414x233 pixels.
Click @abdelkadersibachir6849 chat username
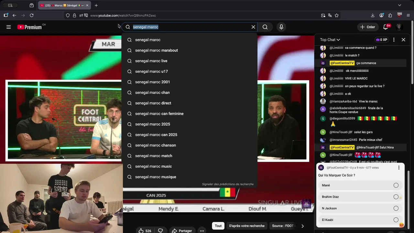(x=348, y=108)
